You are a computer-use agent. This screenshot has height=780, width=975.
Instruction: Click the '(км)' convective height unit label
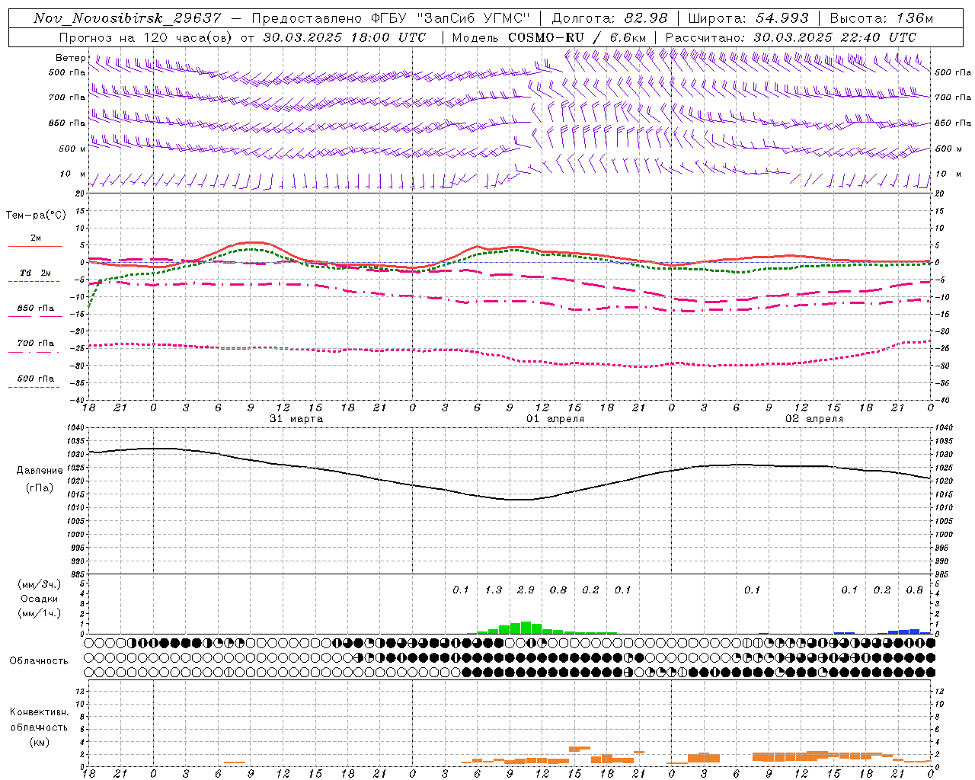tap(39, 742)
